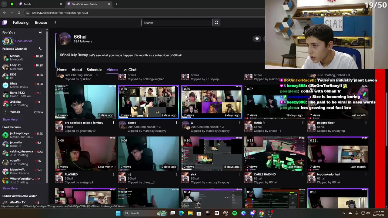Screen dimensions: 388x218
Task: Reload the browser page
Action: pos(19,13)
